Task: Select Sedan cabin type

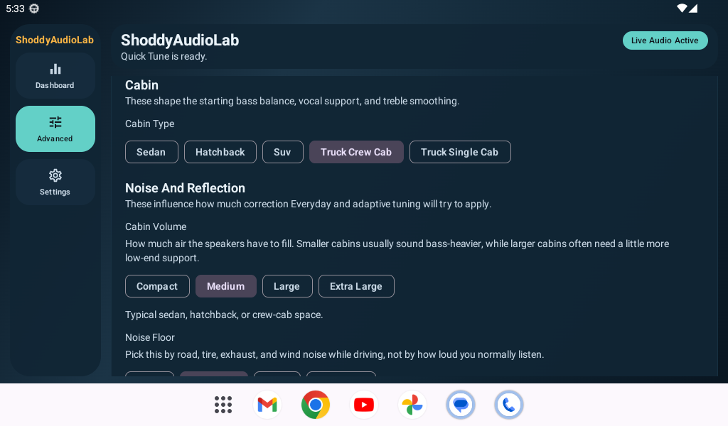Action: point(151,152)
